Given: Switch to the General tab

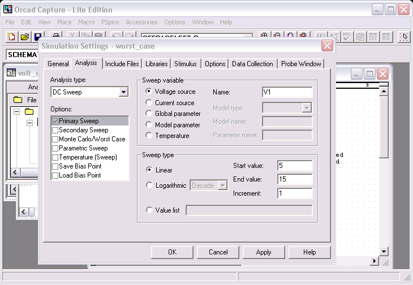Looking at the screenshot, I should [x=58, y=64].
